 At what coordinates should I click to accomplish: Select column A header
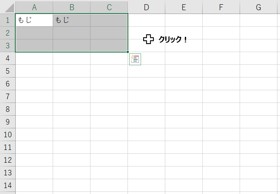click(34, 7)
